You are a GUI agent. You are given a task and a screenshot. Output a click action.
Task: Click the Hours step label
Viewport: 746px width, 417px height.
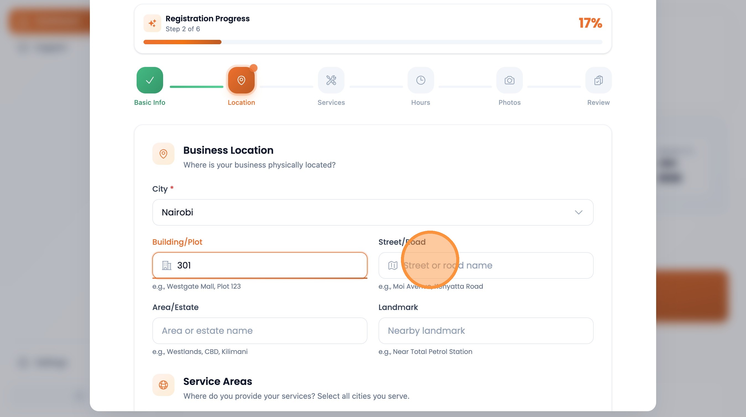(421, 103)
